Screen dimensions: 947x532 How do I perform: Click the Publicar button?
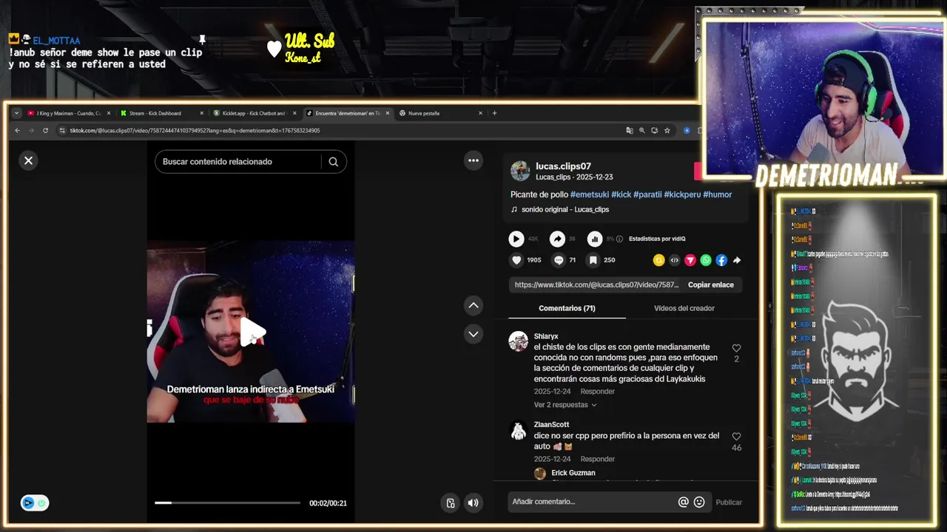click(x=729, y=502)
